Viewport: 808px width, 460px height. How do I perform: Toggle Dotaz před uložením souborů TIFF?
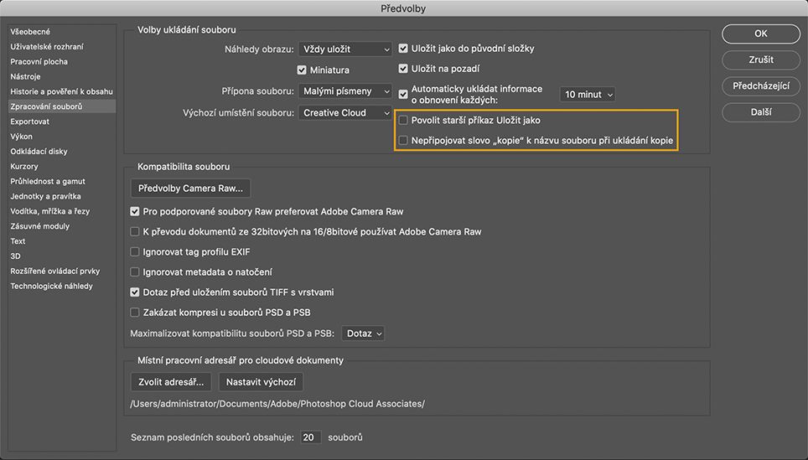click(x=135, y=292)
